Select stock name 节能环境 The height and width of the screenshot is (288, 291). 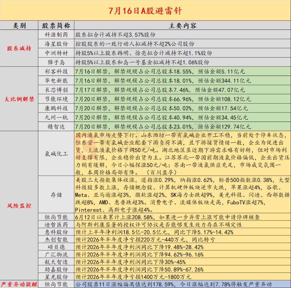tap(56, 99)
